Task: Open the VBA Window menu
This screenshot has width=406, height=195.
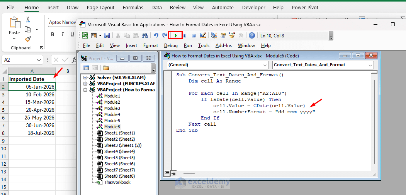Action: pyautogui.click(x=246, y=45)
